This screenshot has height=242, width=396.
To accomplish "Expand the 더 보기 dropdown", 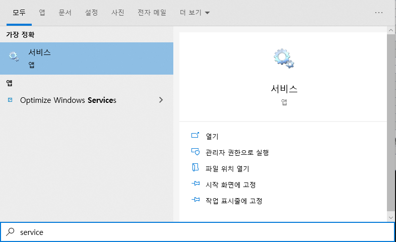I will tap(194, 13).
